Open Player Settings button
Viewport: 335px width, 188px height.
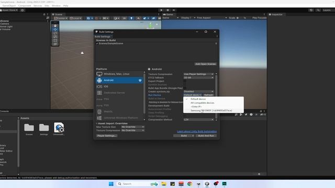click(x=107, y=136)
